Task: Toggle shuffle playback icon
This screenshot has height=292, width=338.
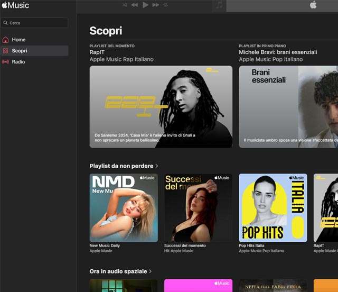Action: 125,5
